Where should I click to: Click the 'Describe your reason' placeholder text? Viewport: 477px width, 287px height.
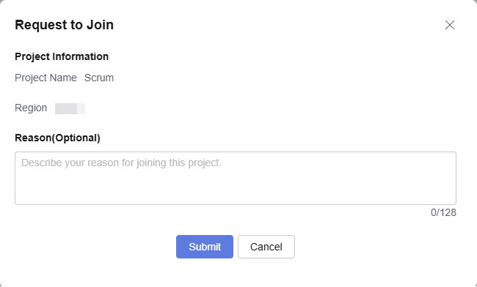(x=121, y=163)
